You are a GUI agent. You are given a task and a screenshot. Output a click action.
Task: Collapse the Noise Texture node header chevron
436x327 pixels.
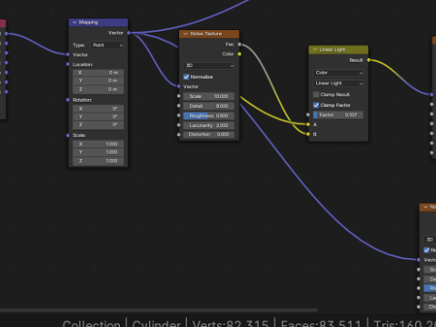[185, 34]
